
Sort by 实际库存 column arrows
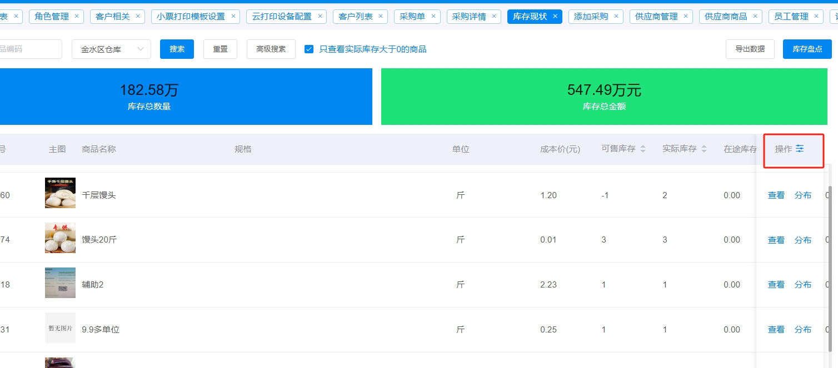click(704, 149)
